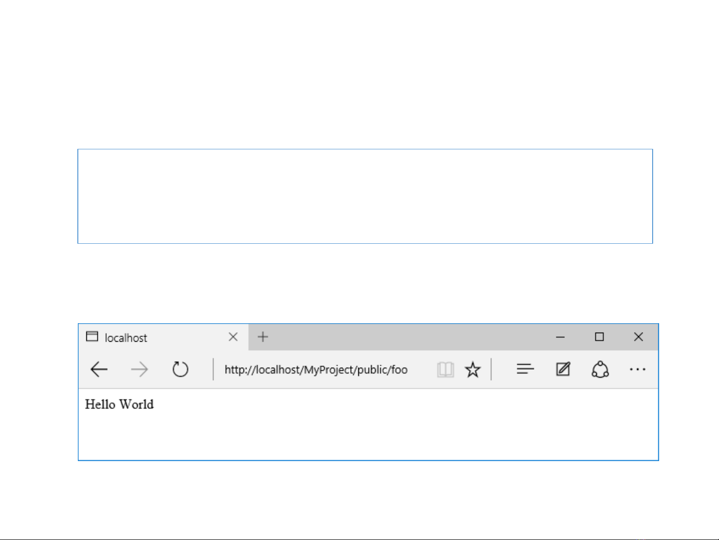Close the browser window

[x=638, y=337]
